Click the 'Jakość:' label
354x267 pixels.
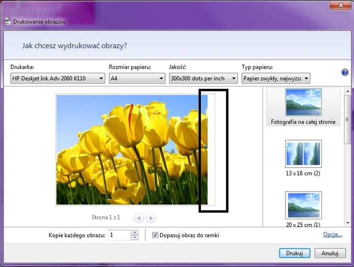click(178, 67)
